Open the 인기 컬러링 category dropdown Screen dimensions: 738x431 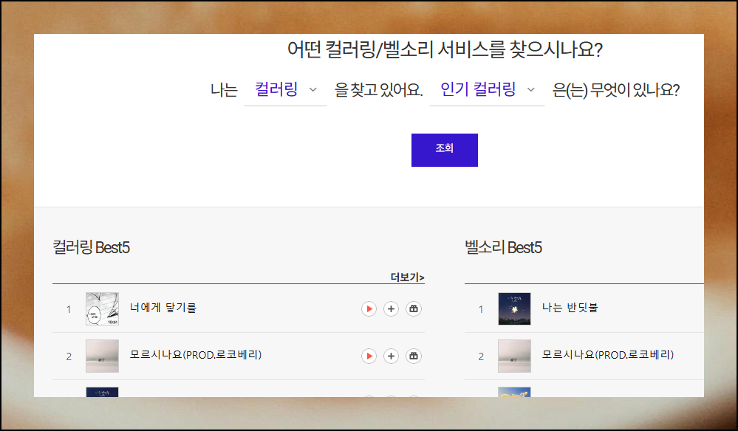click(x=487, y=90)
